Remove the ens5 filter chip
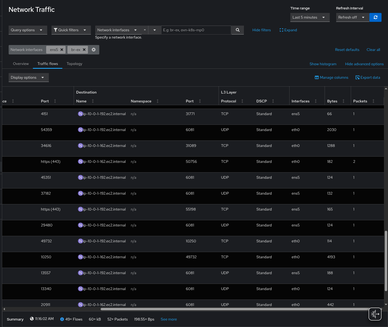 (62, 50)
